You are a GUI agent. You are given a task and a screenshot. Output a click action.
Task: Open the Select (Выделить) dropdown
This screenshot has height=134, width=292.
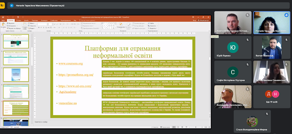point(153,28)
